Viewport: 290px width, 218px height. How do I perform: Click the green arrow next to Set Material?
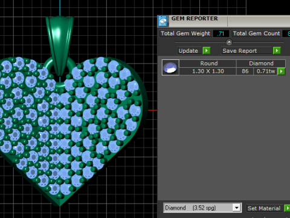[x=287, y=208]
